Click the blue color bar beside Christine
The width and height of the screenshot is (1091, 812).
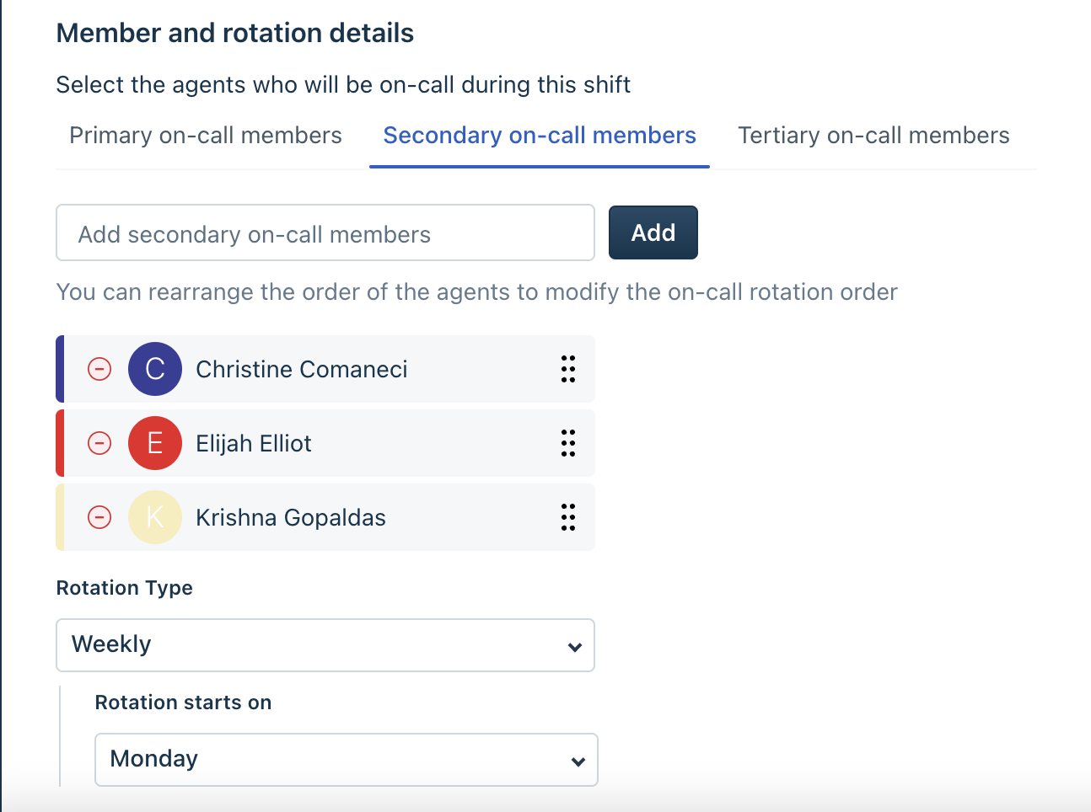pos(60,369)
